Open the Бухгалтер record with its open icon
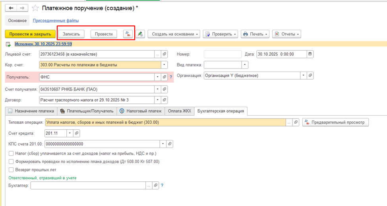The height and width of the screenshot is (206, 387). (x=155, y=185)
